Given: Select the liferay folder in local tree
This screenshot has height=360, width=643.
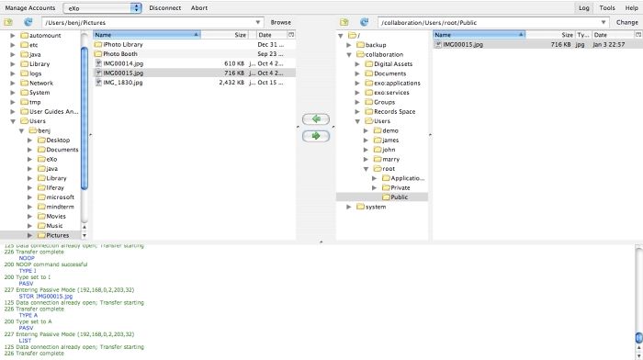Looking at the screenshot, I should (x=51, y=187).
